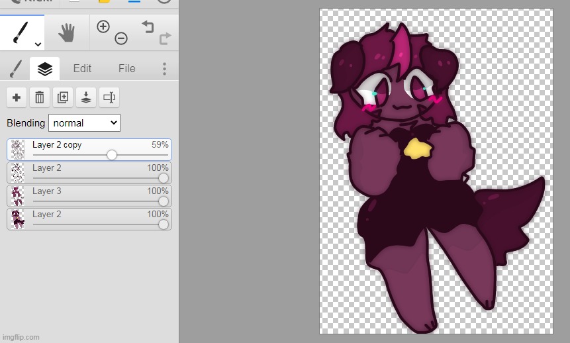Image resolution: width=570 pixels, height=343 pixels.
Task: Select the Layer 2 row above Layer 3
Action: (x=89, y=173)
